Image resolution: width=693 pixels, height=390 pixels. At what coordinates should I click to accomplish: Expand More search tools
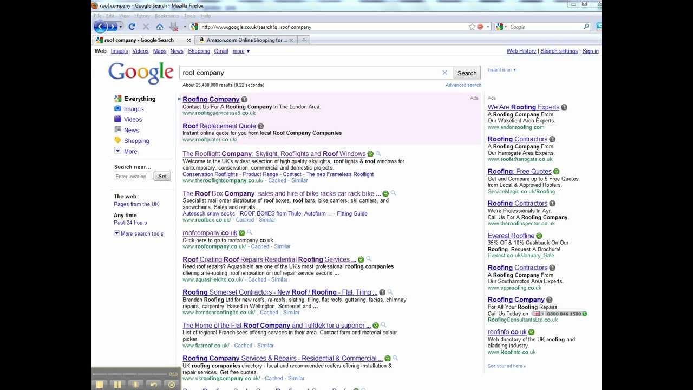[x=139, y=234]
